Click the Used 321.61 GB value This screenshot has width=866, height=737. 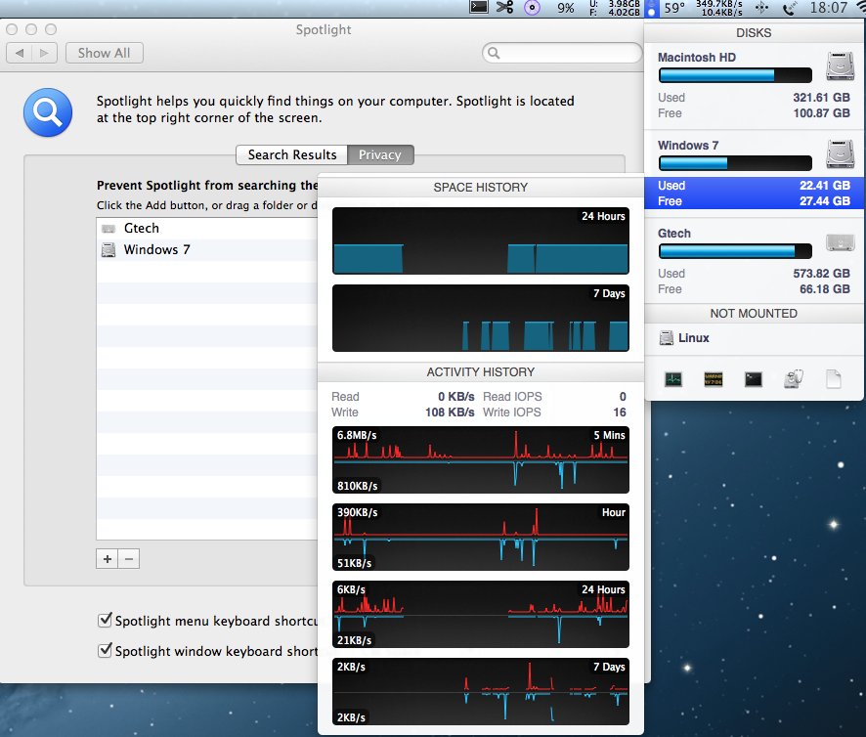[821, 98]
